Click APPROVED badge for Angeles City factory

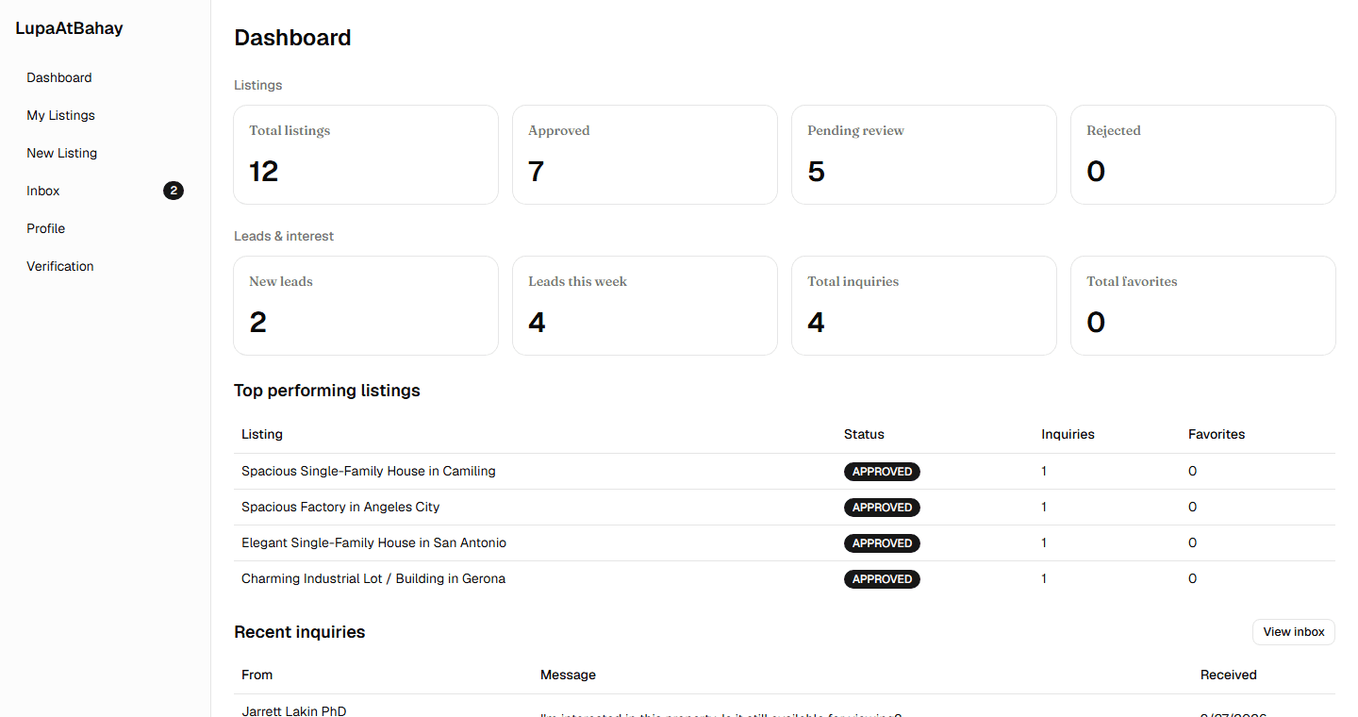882,508
